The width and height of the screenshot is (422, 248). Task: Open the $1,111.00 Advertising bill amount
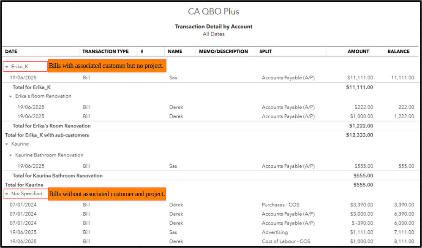361,232
